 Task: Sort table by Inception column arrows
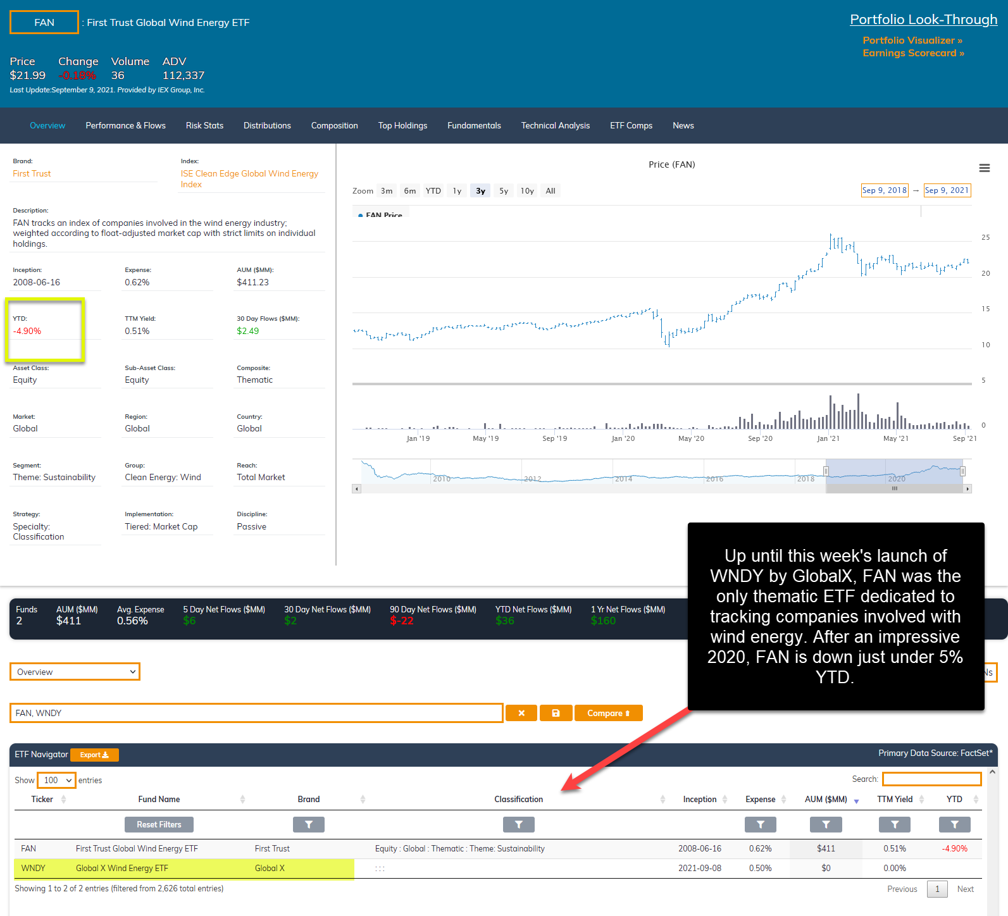pyautogui.click(x=725, y=800)
